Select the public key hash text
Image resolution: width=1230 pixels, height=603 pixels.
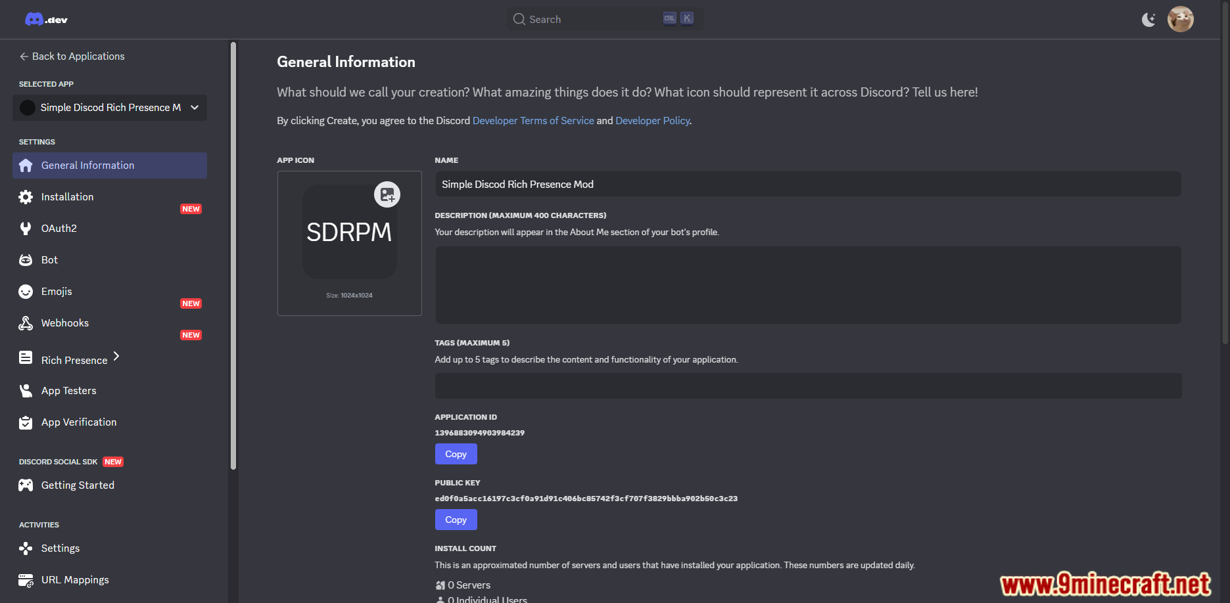(x=586, y=499)
